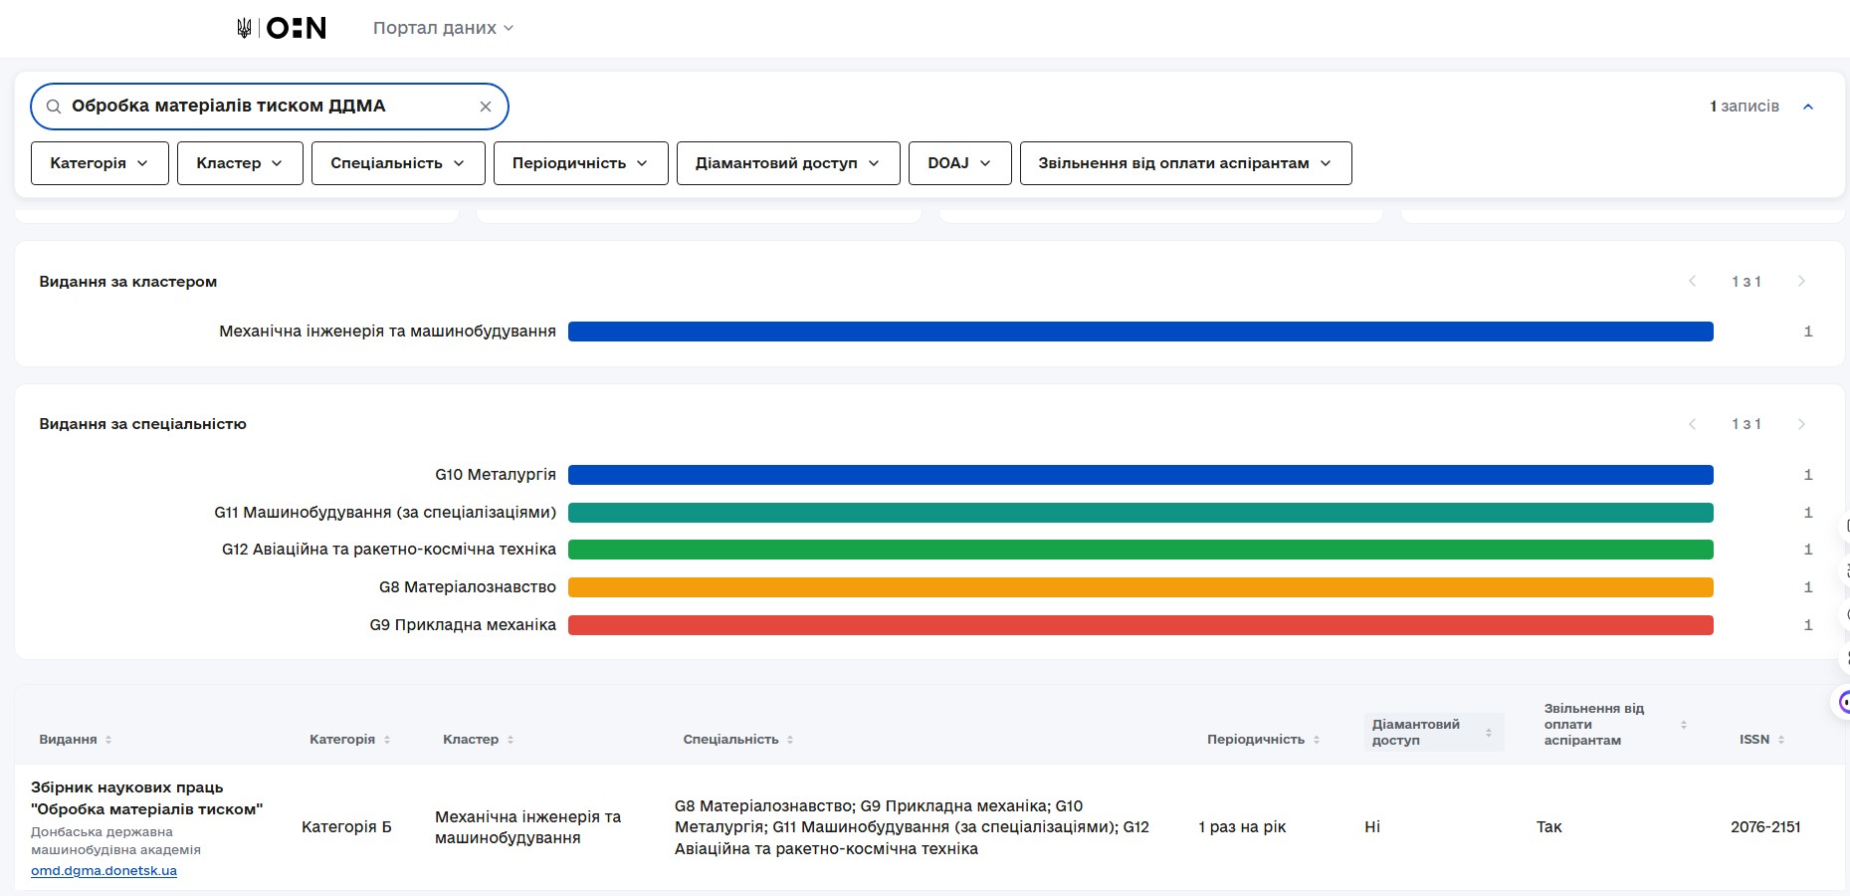Viewport: 1850px width, 896px height.
Task: Click the G9 Прикладна механіка label
Action: coord(463,625)
